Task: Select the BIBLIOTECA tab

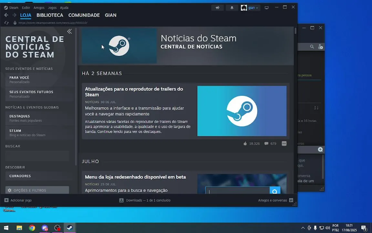Action: (50, 15)
